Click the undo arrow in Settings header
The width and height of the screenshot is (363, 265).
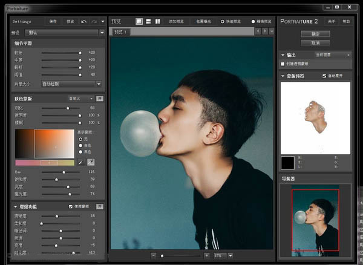(x=83, y=21)
